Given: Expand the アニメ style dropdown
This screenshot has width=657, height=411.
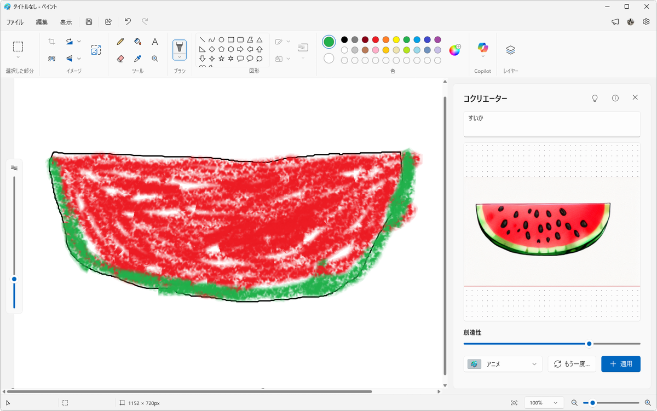Looking at the screenshot, I should (503, 364).
